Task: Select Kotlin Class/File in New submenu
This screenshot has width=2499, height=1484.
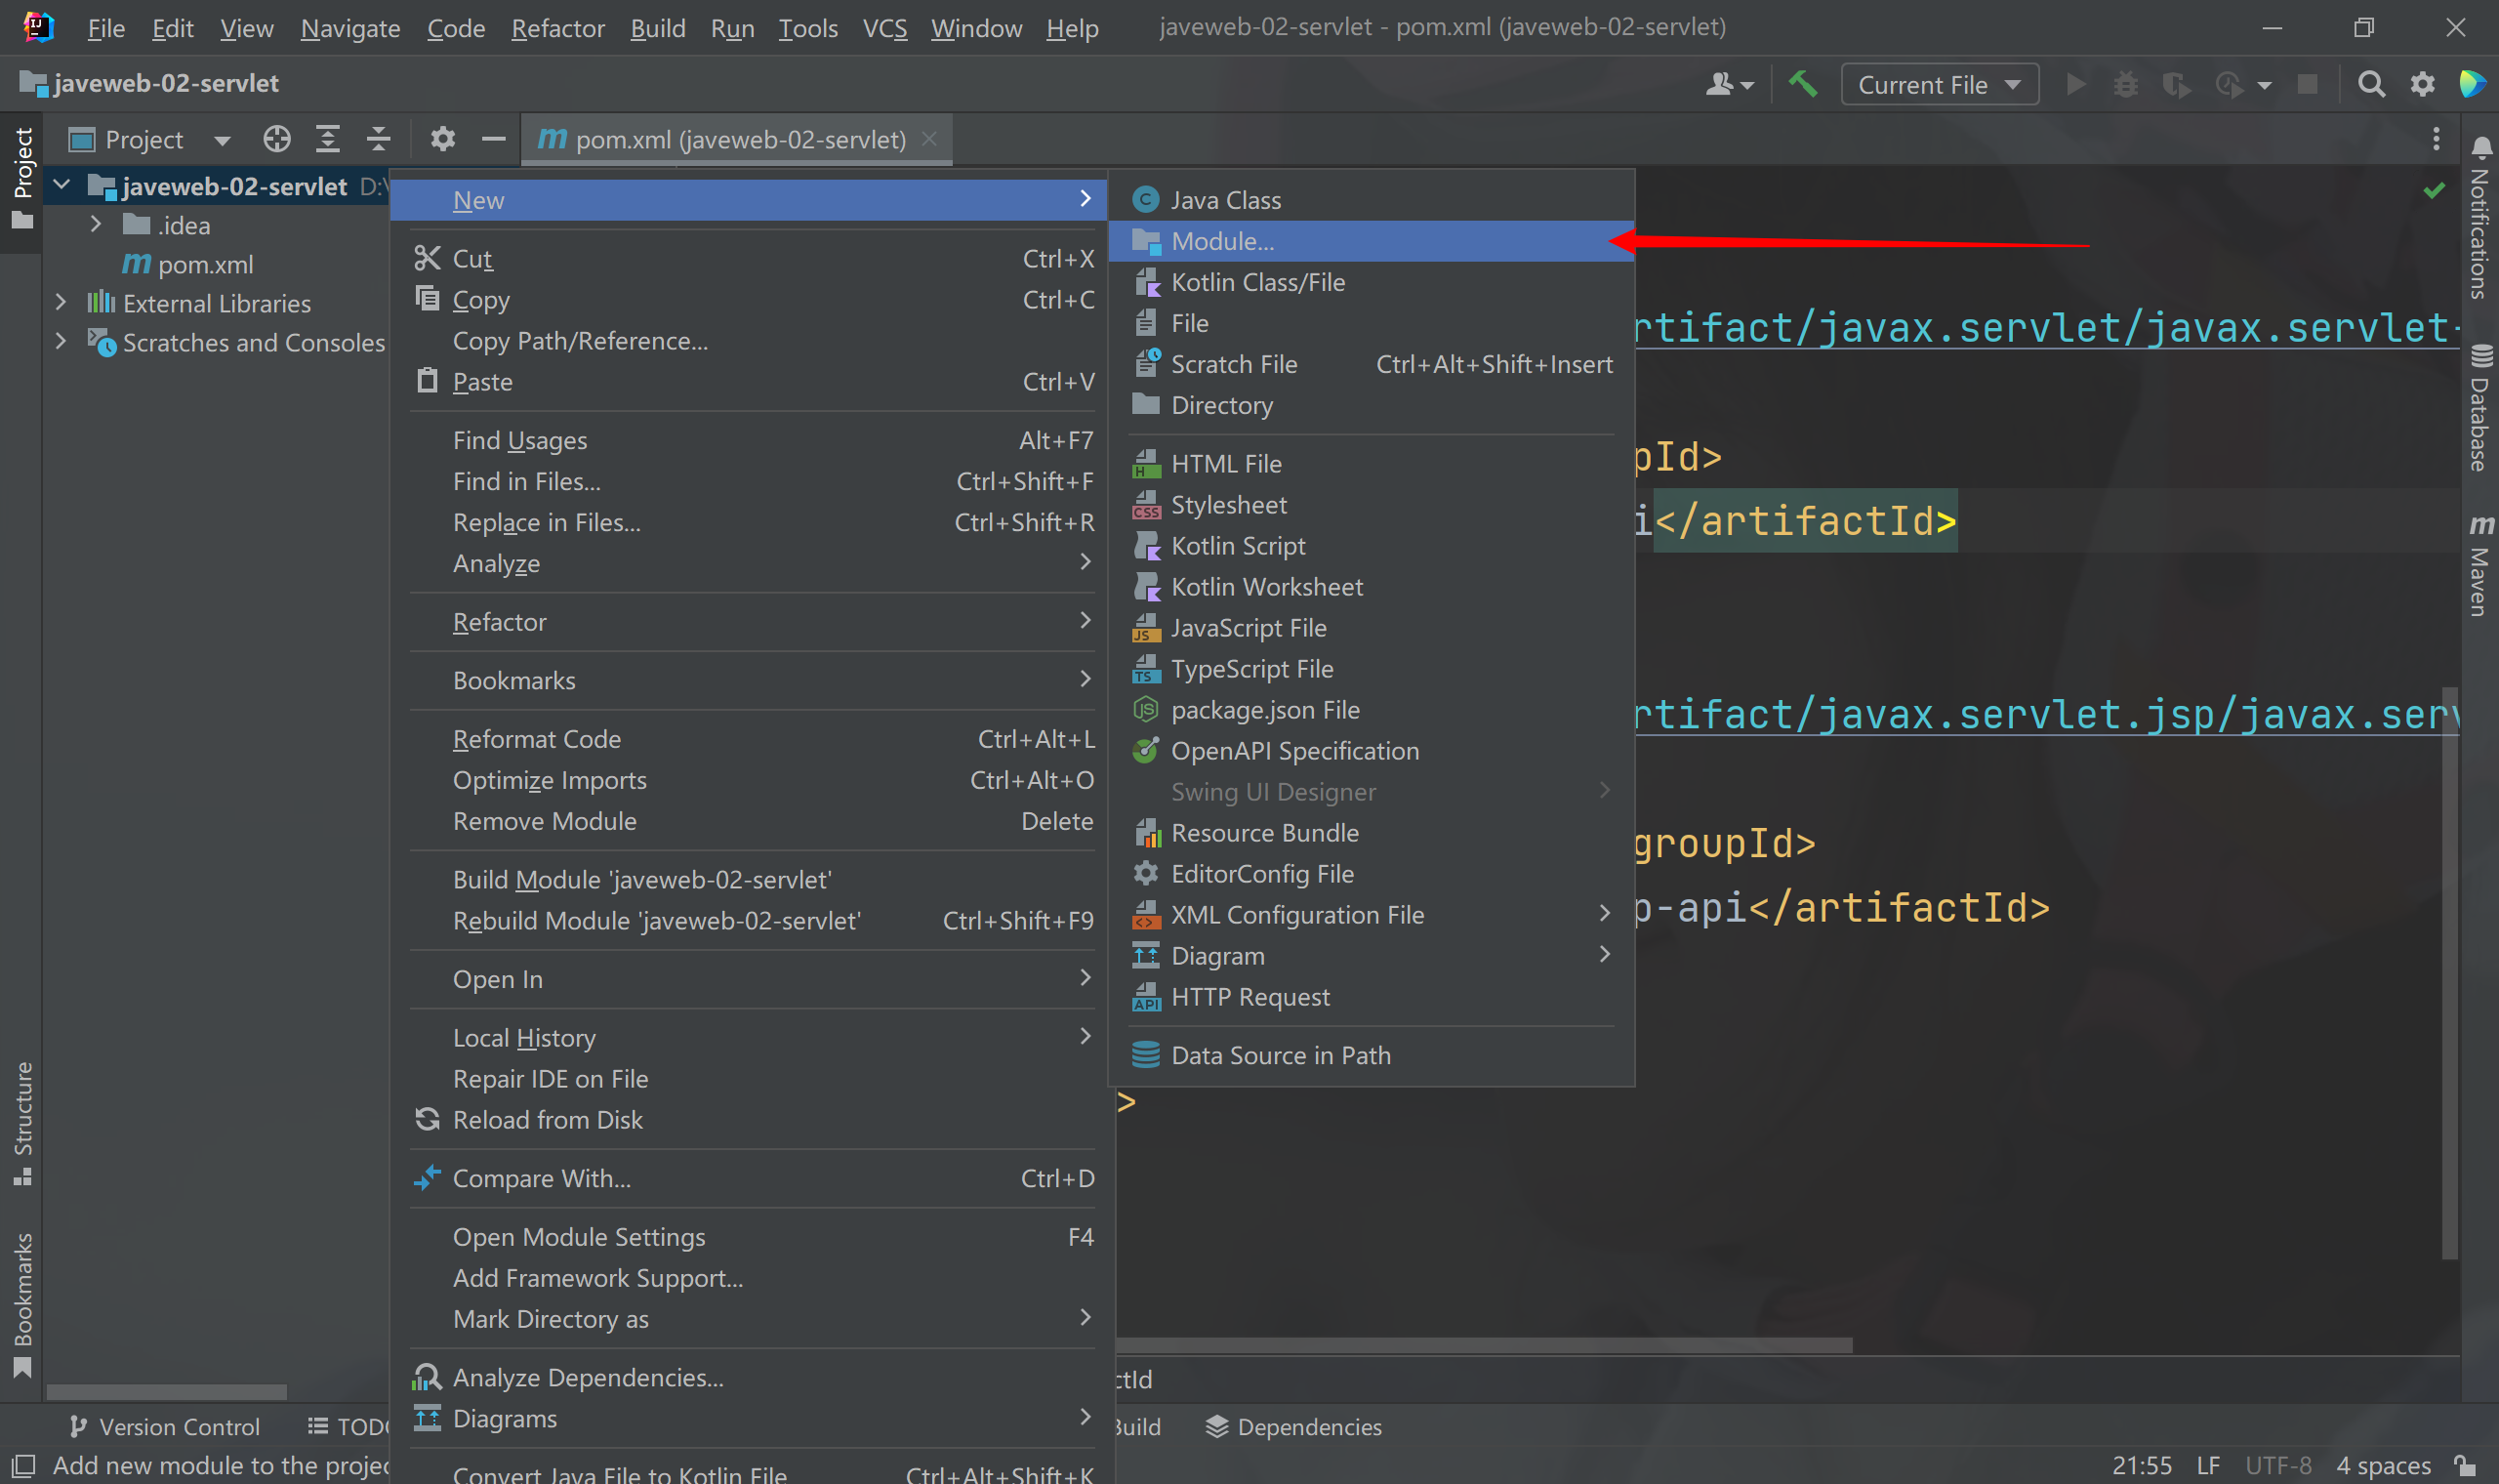Action: (x=1371, y=282)
